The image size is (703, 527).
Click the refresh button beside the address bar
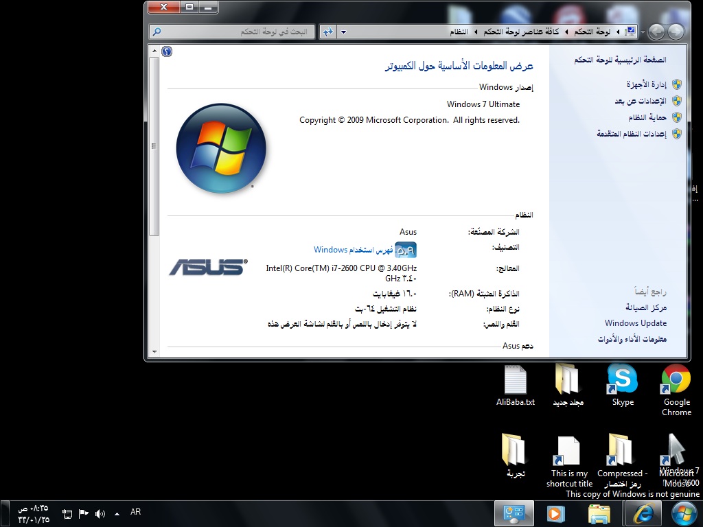coord(329,32)
